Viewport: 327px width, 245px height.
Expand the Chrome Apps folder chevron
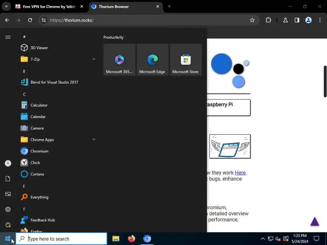coord(94,140)
